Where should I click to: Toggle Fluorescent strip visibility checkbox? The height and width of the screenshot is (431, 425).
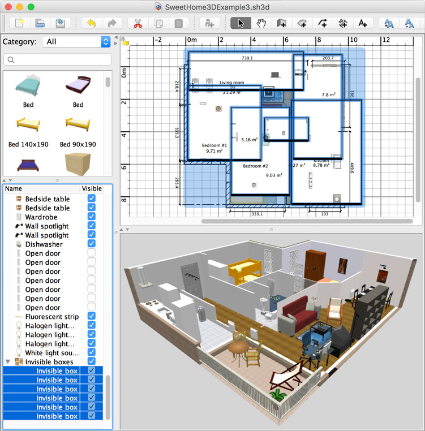tap(91, 317)
